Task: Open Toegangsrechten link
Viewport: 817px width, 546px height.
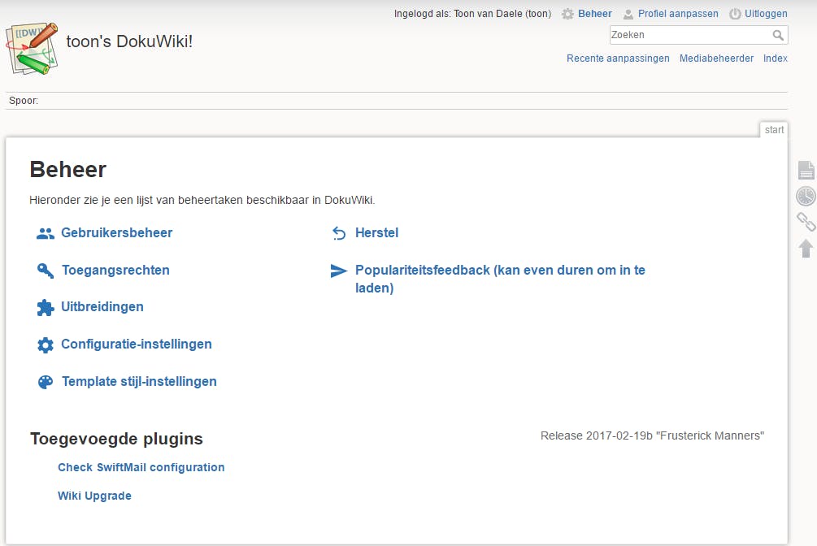Action: point(115,271)
